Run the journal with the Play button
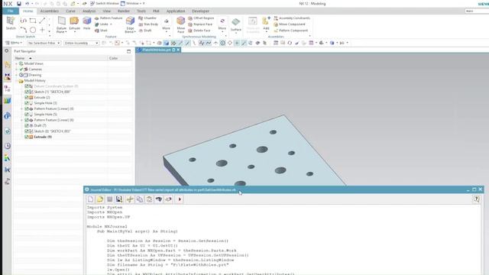The width and height of the screenshot is (489, 275). tap(180, 199)
